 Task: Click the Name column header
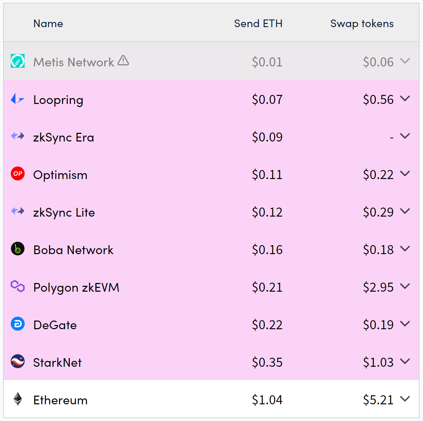pyautogui.click(x=48, y=24)
